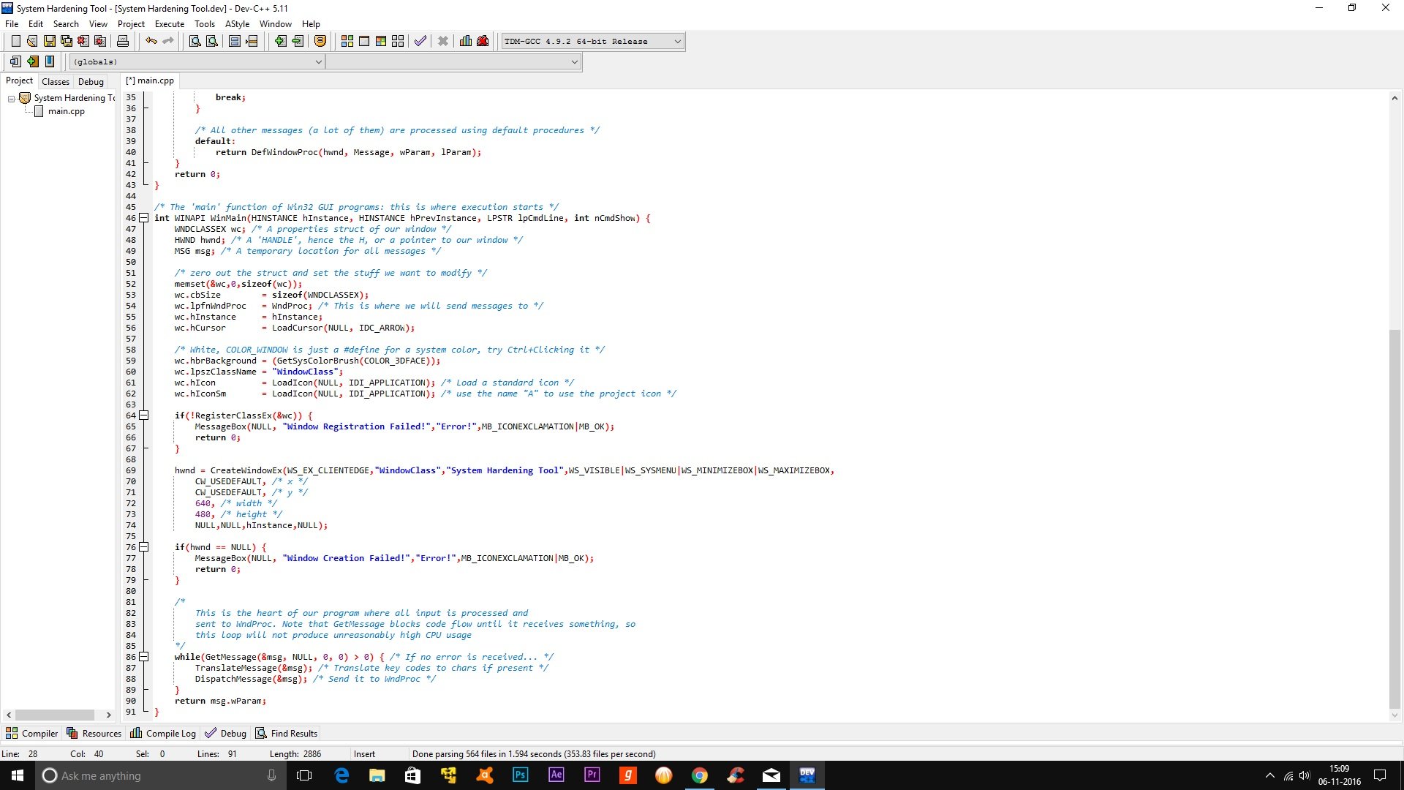Screen dimensions: 1404x790
Task: Click the Find magnifier toolbar icon
Action: [x=195, y=41]
